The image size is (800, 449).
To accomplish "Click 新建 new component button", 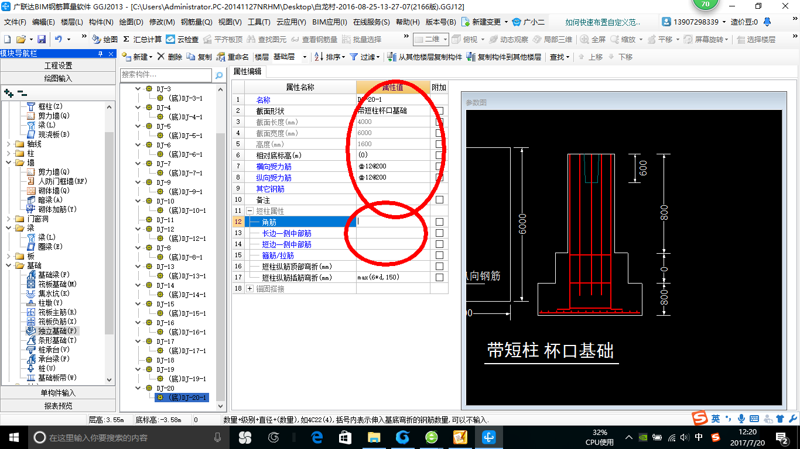I will point(136,57).
